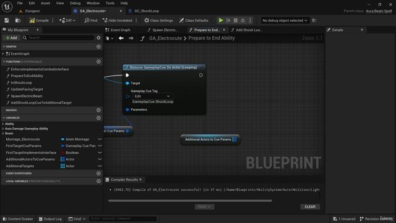The width and height of the screenshot is (396, 223).
Task: Click the Eject button
Action: pyautogui.click(x=243, y=20)
